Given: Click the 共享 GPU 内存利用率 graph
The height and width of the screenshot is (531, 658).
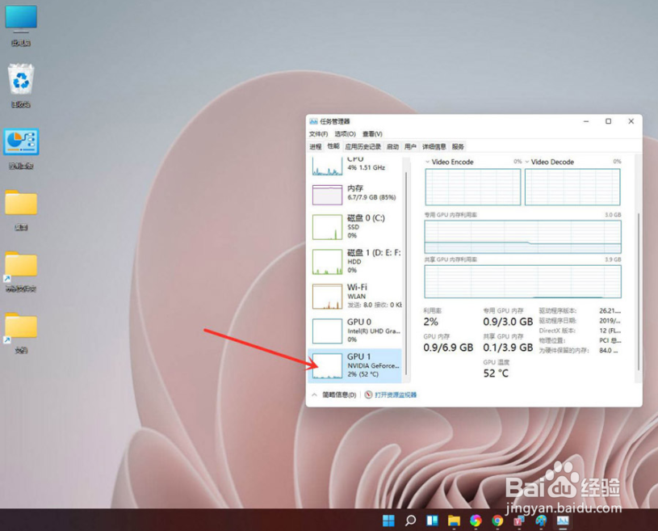Looking at the screenshot, I should click(x=523, y=281).
